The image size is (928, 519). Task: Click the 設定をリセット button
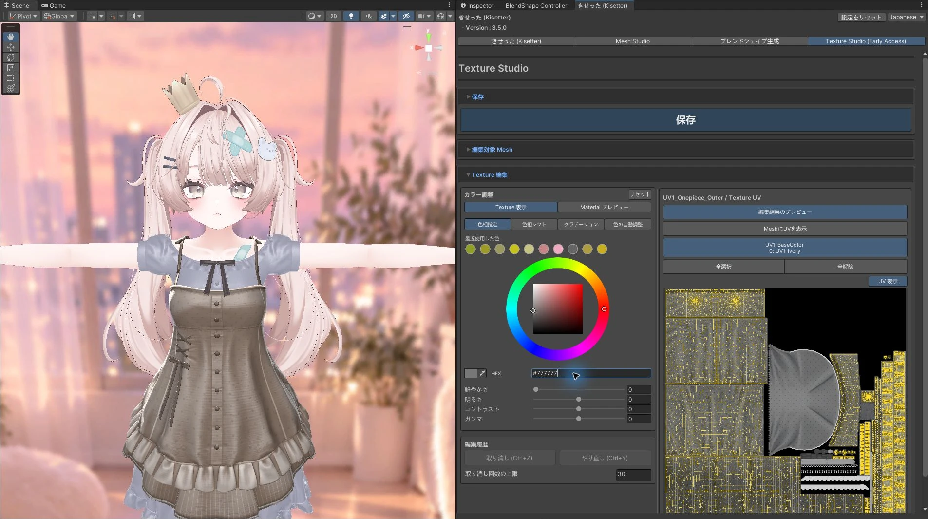tap(861, 17)
